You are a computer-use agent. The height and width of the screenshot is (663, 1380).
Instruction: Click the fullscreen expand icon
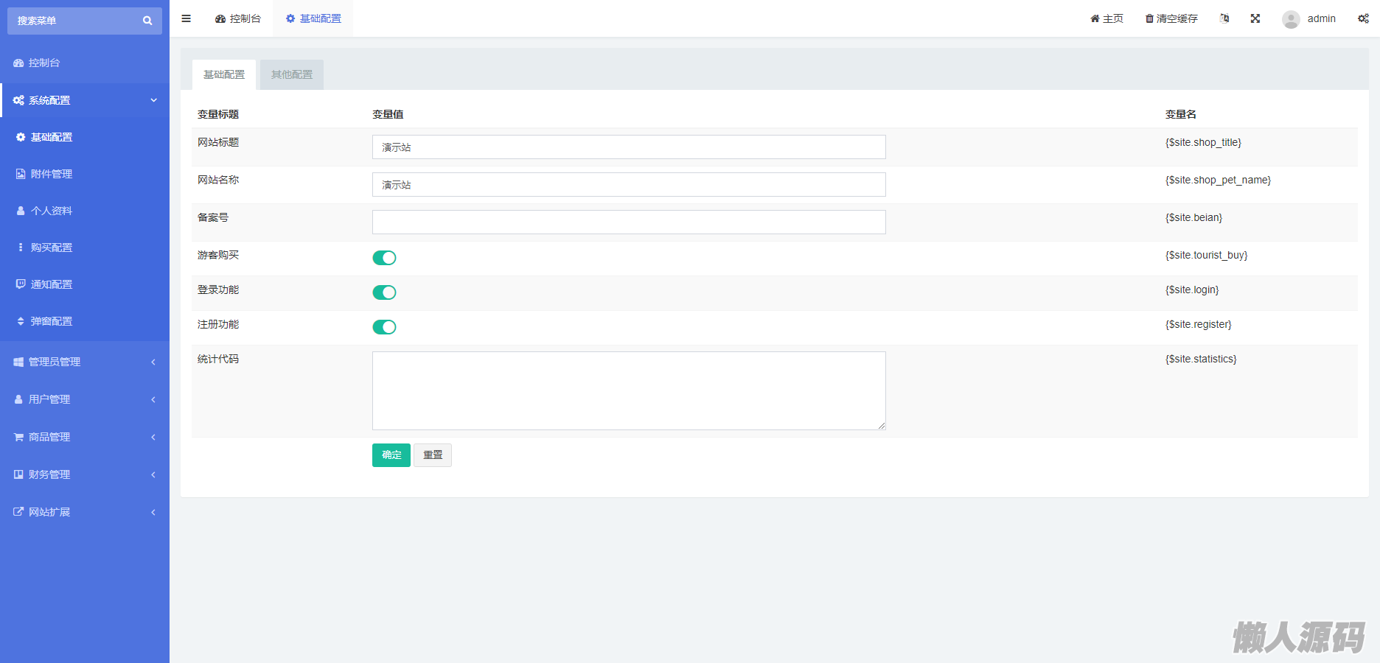coord(1255,18)
